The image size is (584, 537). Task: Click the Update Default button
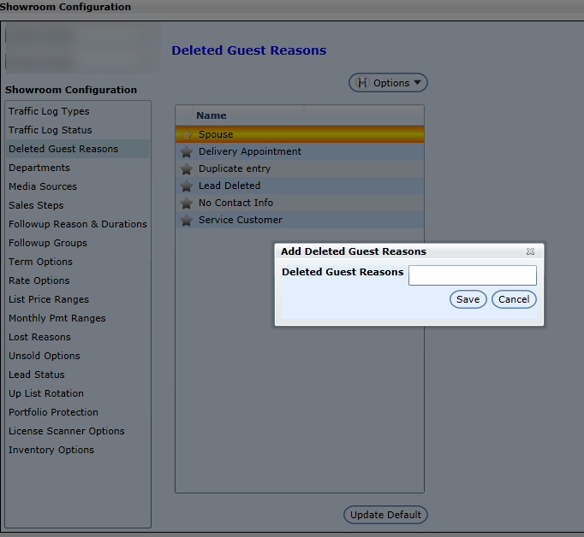(385, 515)
